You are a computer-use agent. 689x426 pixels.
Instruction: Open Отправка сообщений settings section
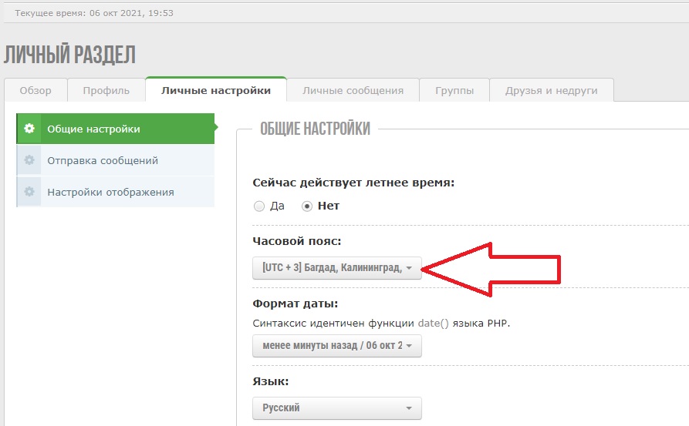coord(103,160)
